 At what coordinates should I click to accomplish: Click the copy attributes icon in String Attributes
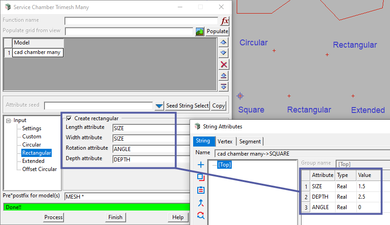[201, 177]
